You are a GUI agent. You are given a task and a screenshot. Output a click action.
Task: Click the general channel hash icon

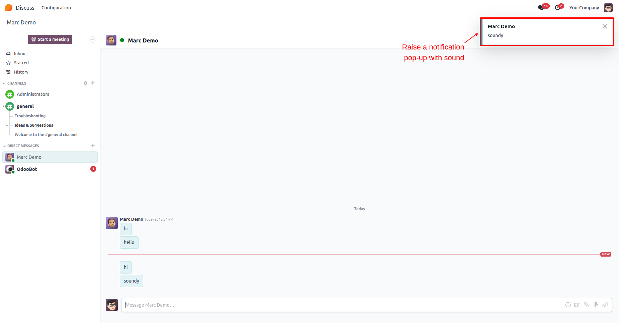click(10, 106)
